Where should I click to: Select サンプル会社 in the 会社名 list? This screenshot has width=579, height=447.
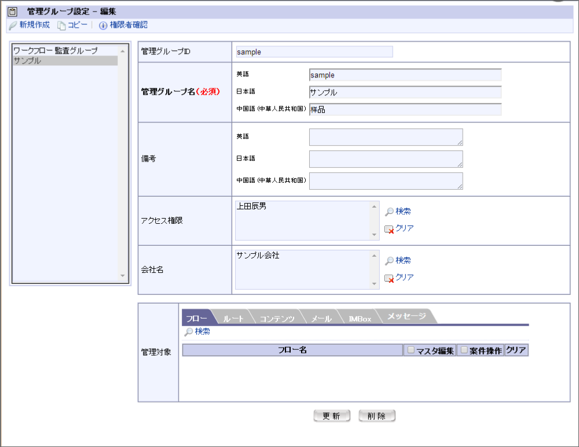coord(258,255)
